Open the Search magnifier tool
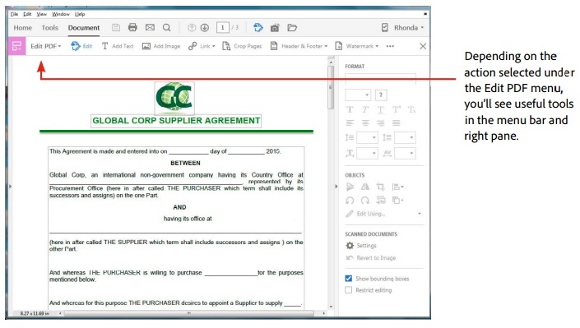580x328 pixels. click(x=167, y=28)
